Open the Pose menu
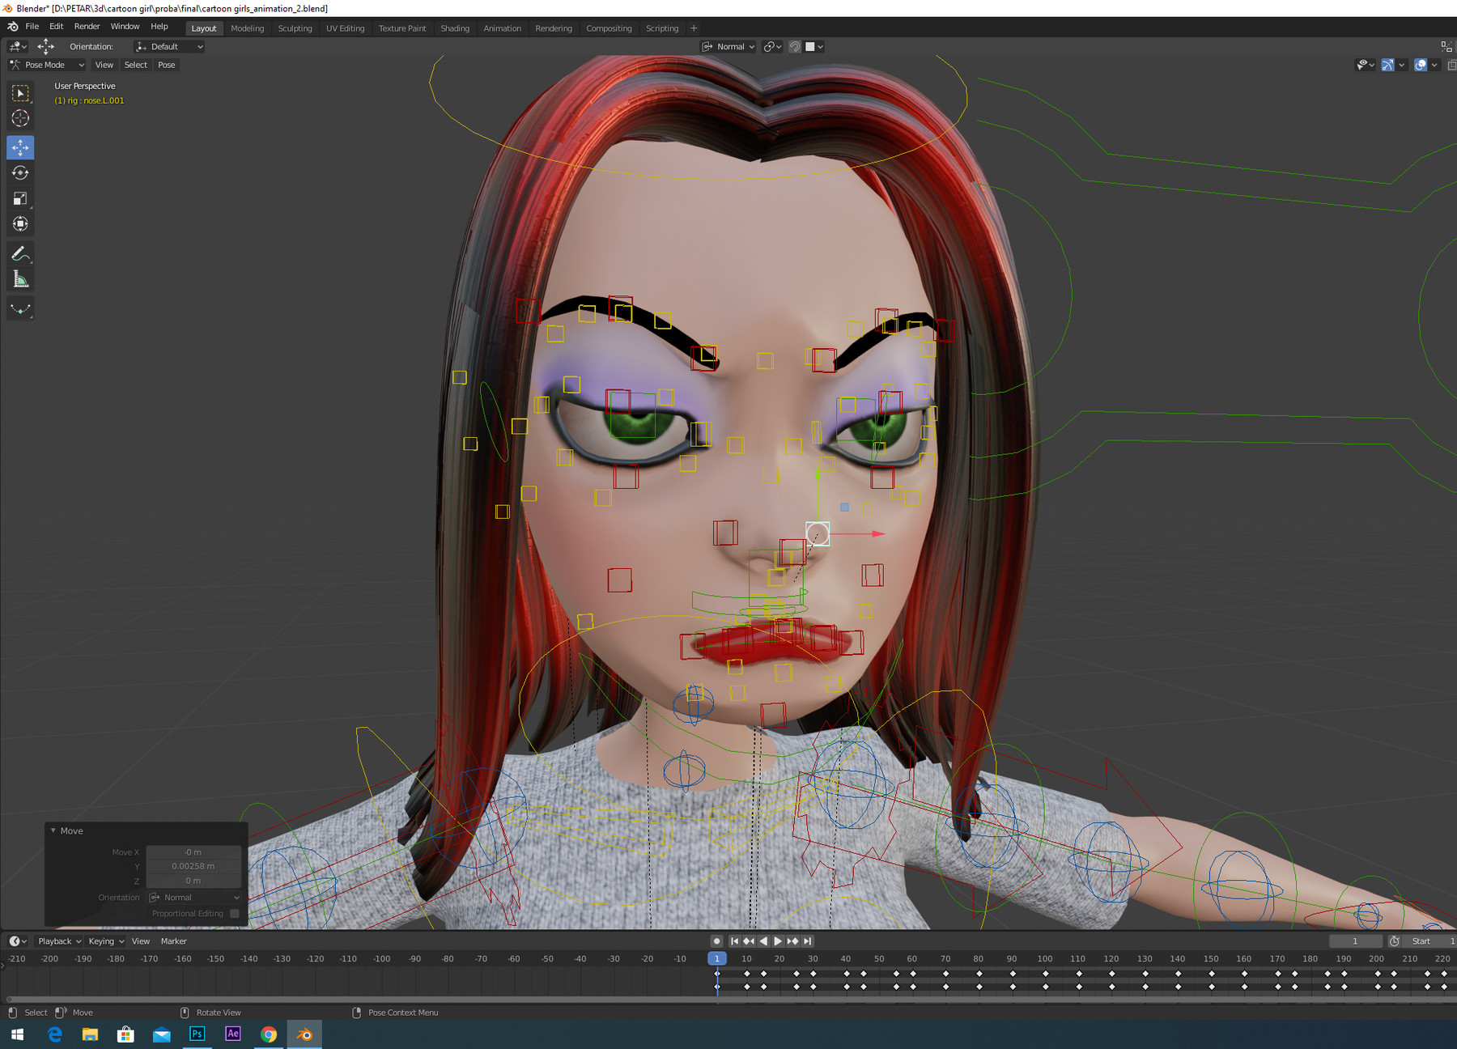The height and width of the screenshot is (1049, 1457). tap(166, 65)
